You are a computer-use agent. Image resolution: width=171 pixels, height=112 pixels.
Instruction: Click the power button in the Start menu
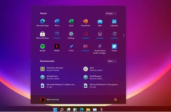(115, 99)
